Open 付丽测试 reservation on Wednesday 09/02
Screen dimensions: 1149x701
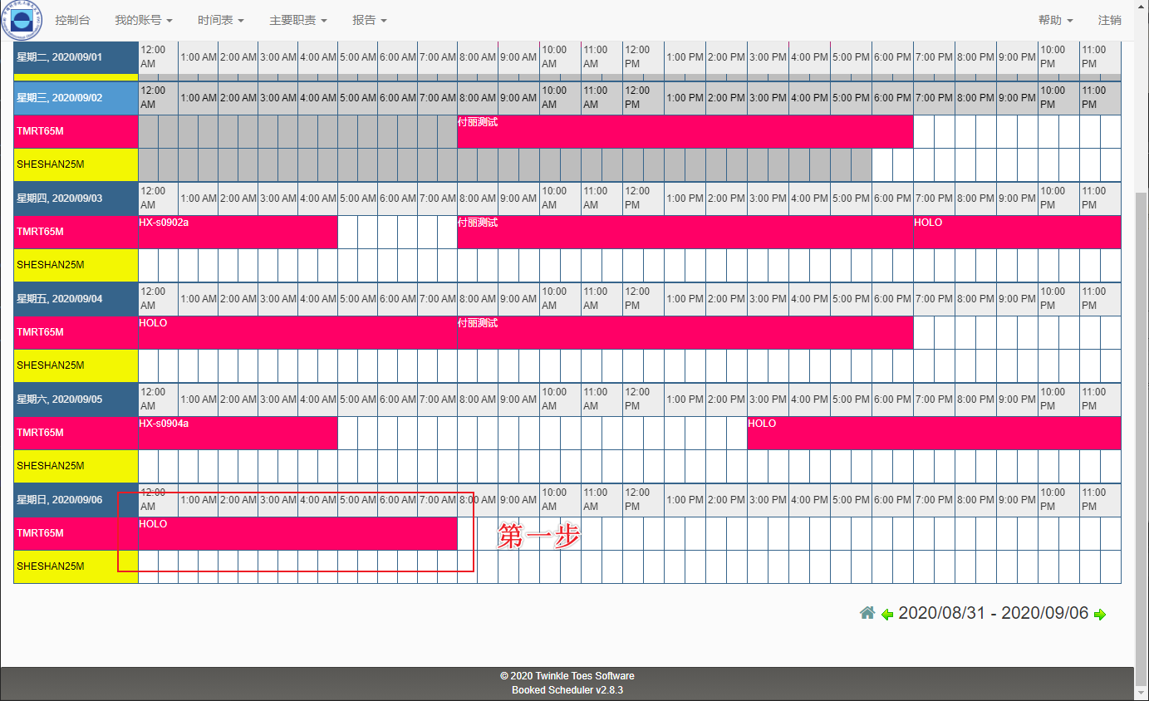pyautogui.click(x=685, y=131)
